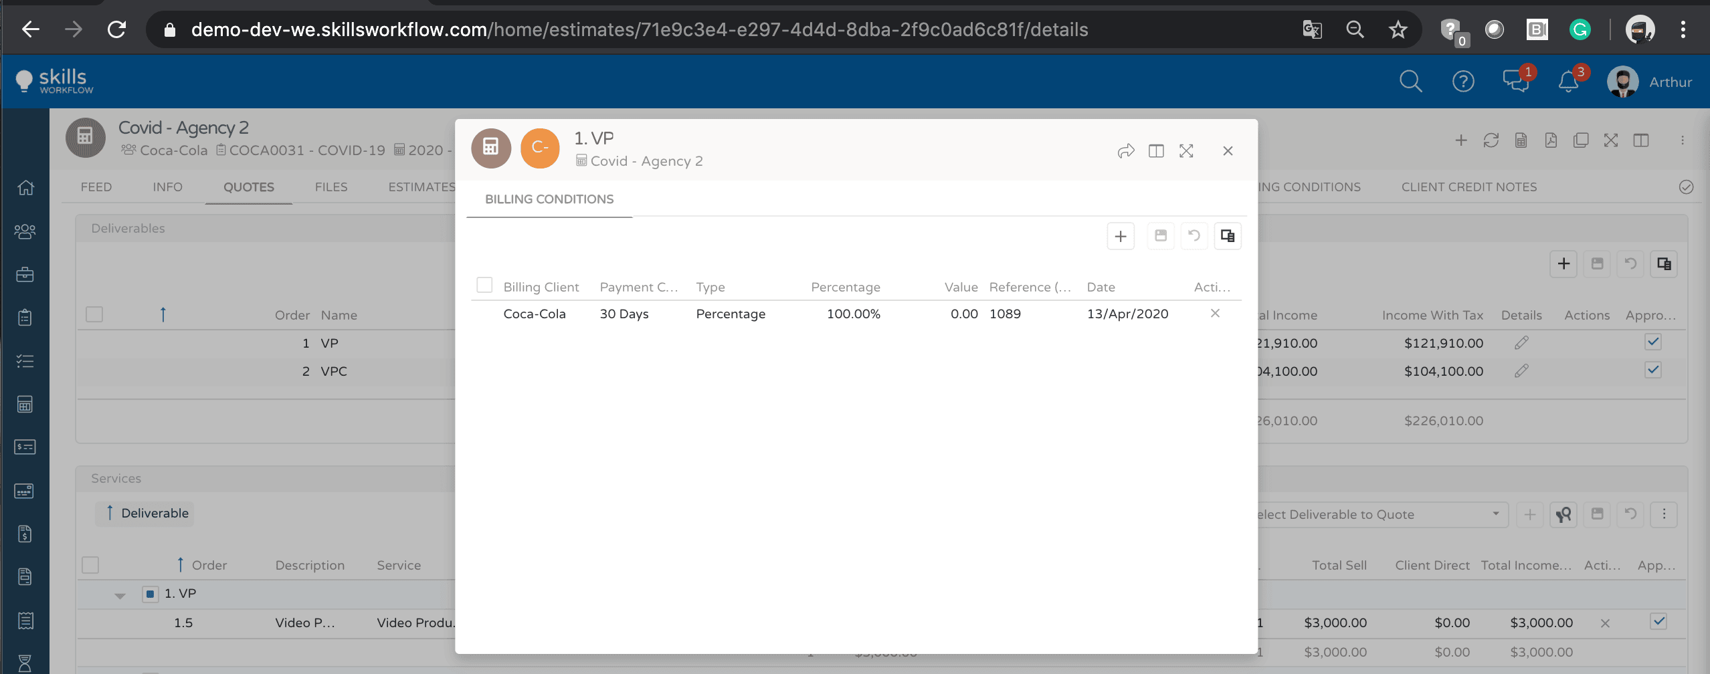Open the CLIENT CREDIT NOTES tab
The image size is (1710, 674).
(x=1468, y=187)
